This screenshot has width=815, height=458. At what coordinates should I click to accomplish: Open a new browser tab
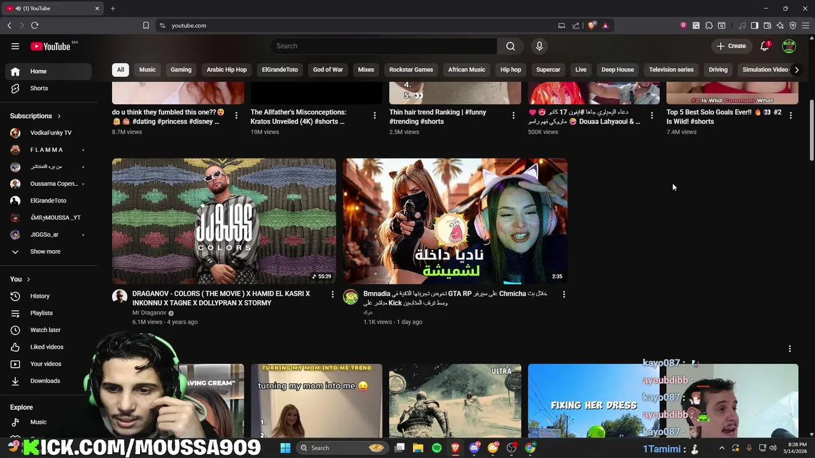(113, 8)
